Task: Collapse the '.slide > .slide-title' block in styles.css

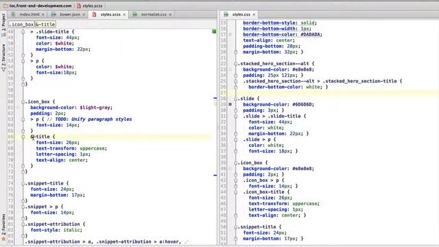Action: (x=236, y=116)
